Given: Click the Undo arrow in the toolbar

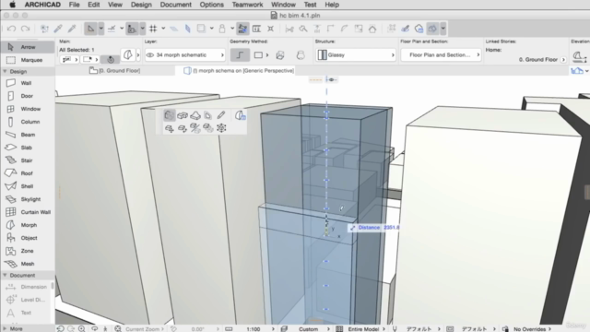Looking at the screenshot, I should click(x=11, y=29).
